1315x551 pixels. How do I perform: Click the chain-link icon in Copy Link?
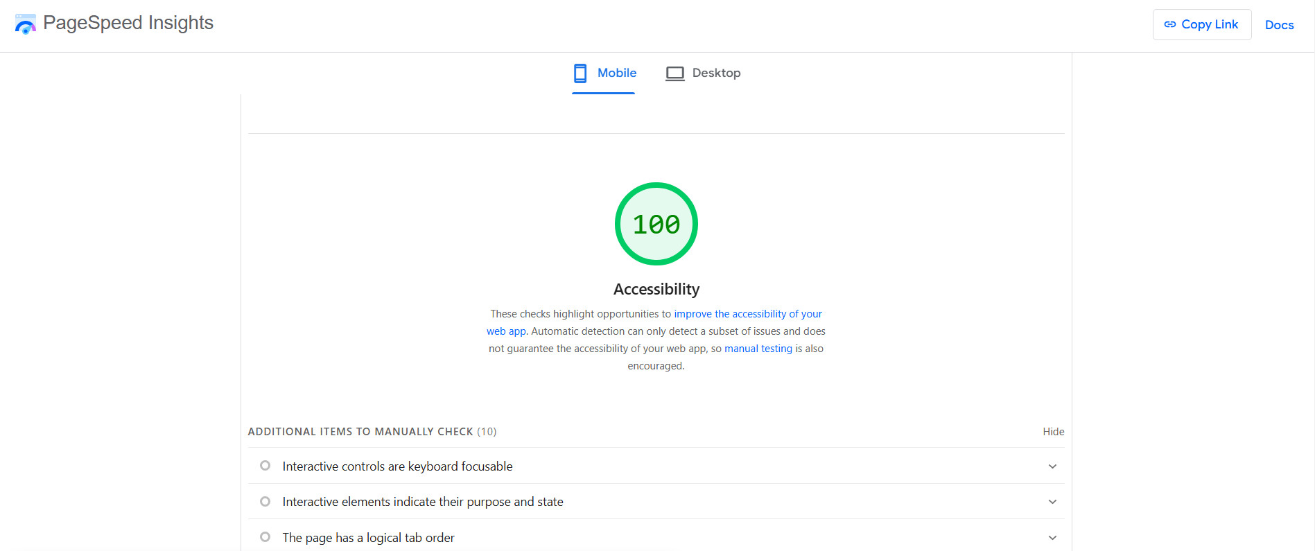coord(1169,24)
